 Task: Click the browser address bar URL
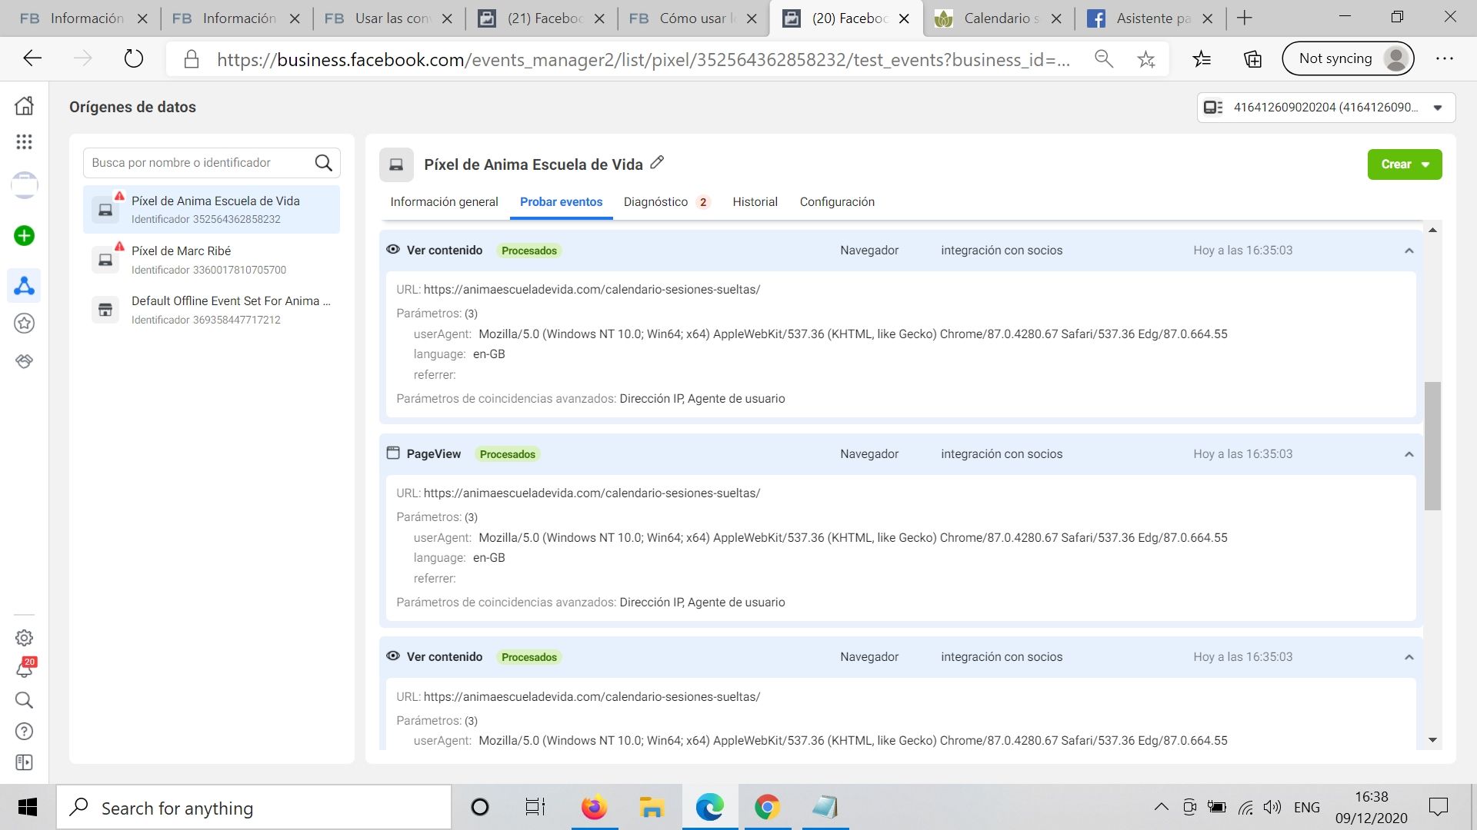click(x=643, y=59)
